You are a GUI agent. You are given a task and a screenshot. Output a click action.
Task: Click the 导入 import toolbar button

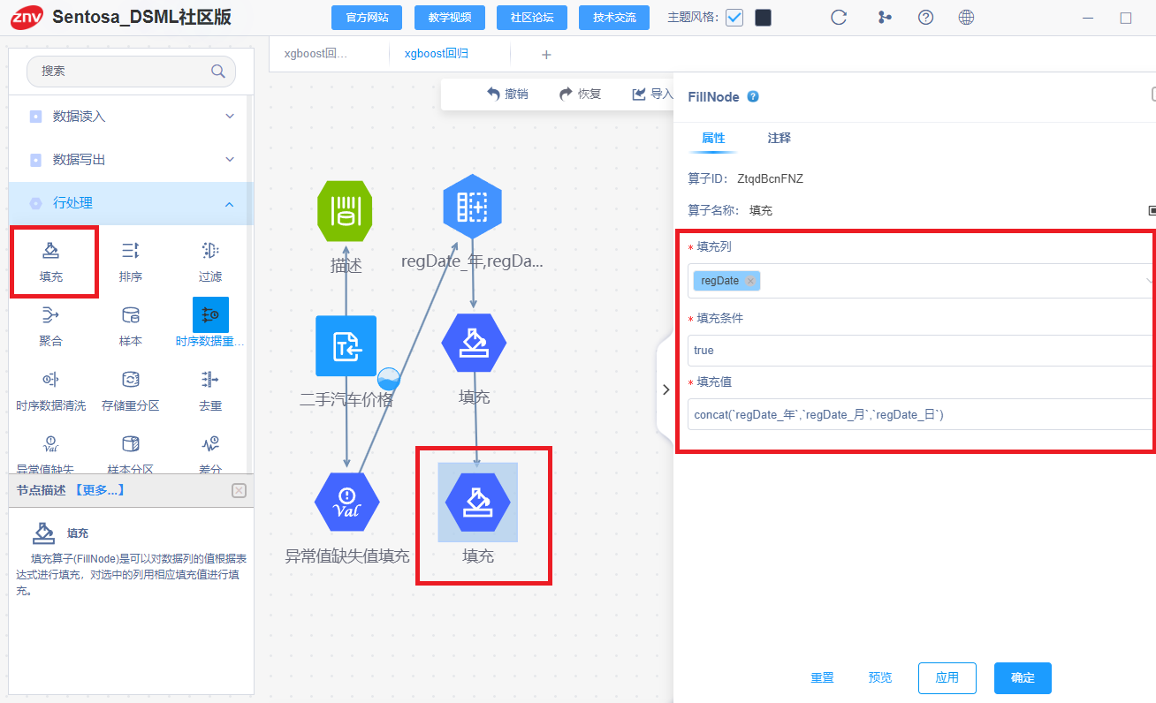[652, 94]
